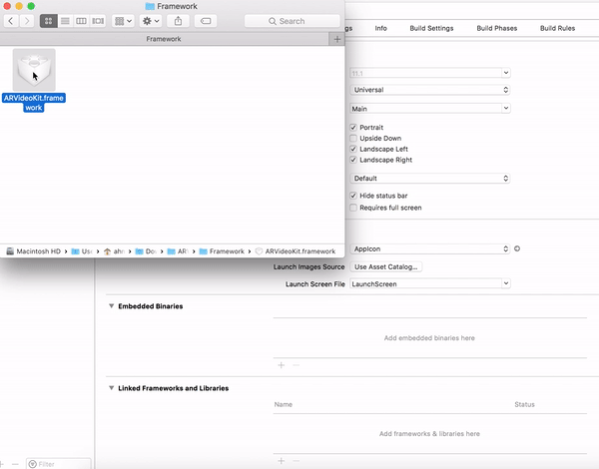599x469 pixels.
Task: Switch Finder to list view
Action: click(x=65, y=21)
